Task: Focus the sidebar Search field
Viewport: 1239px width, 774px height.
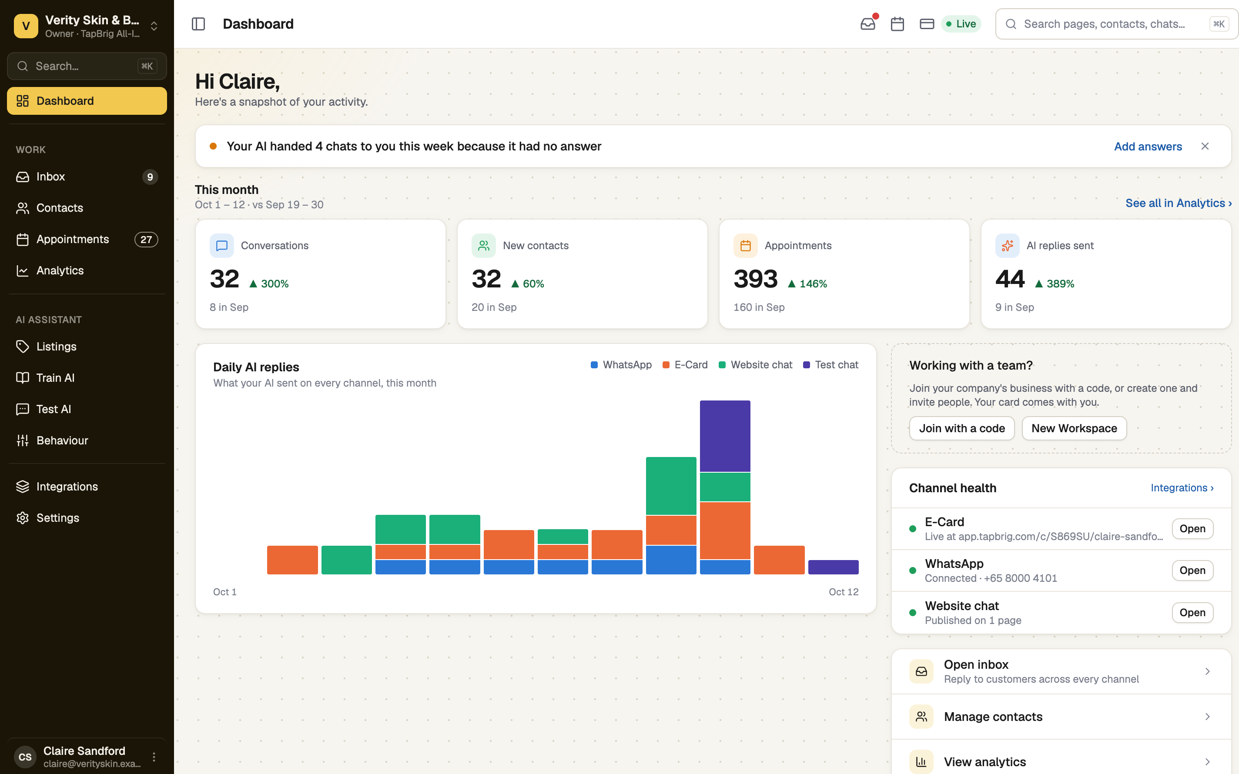Action: coord(87,66)
